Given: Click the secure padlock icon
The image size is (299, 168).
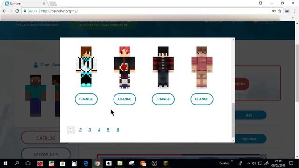Looking at the screenshot, I should point(25,11).
